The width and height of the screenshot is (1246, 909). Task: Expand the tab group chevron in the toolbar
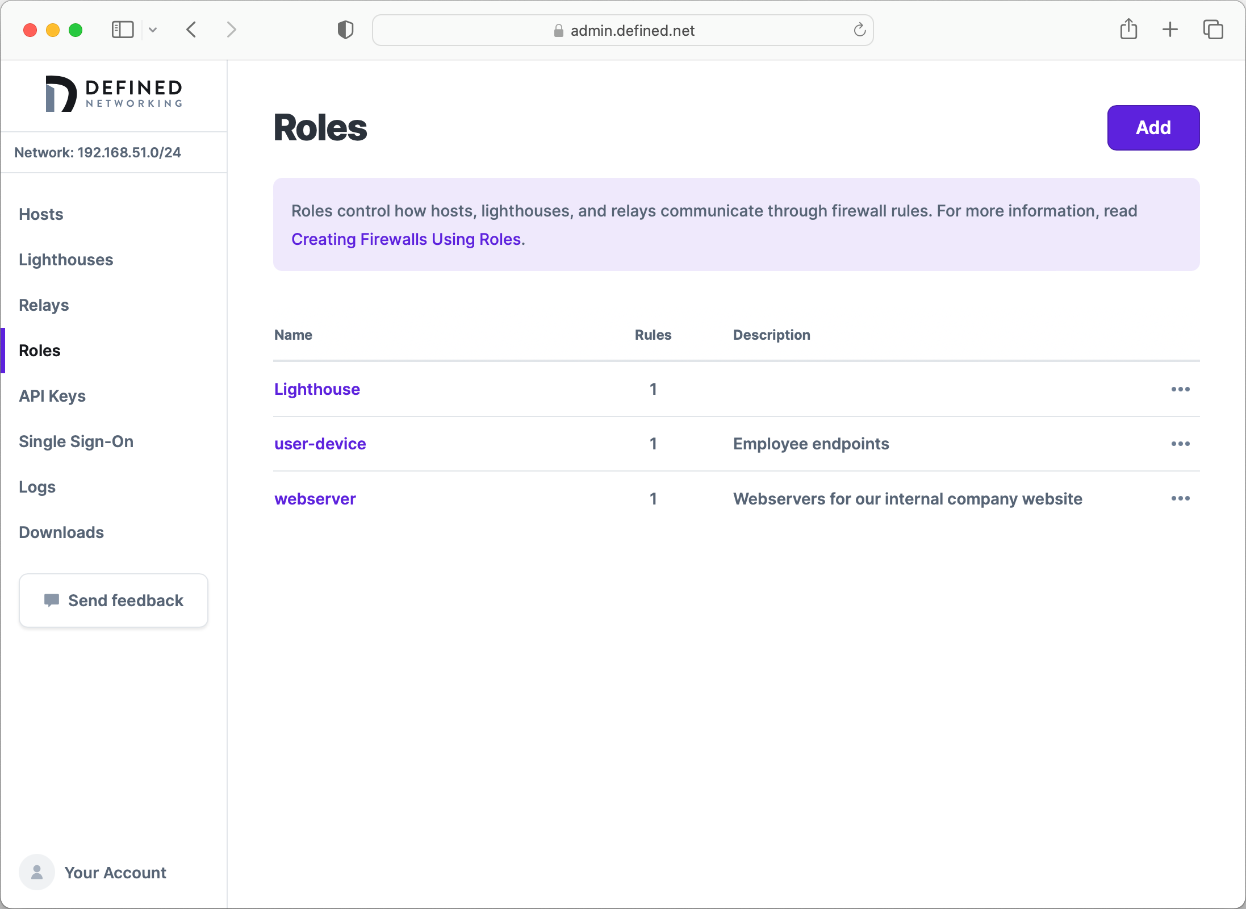[152, 30]
